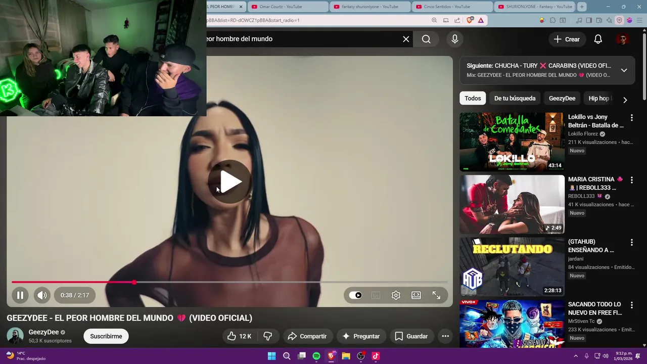Click the Crear button

click(567, 39)
